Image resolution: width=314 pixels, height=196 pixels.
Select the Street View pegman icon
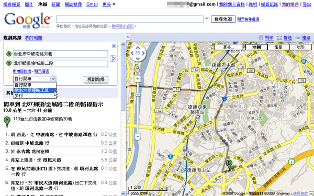(138, 70)
